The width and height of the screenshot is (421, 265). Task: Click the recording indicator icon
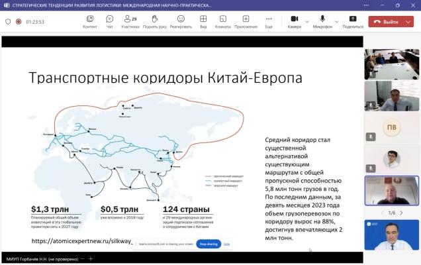(x=19, y=21)
